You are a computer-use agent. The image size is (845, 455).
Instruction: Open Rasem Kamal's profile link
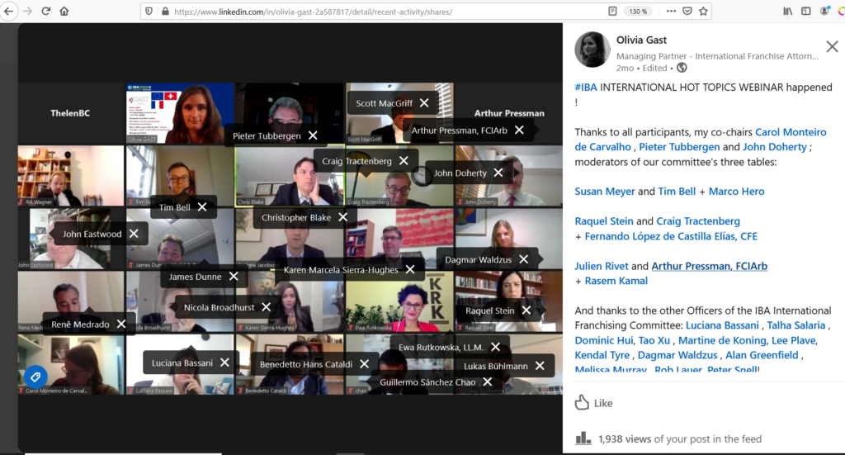click(x=616, y=281)
